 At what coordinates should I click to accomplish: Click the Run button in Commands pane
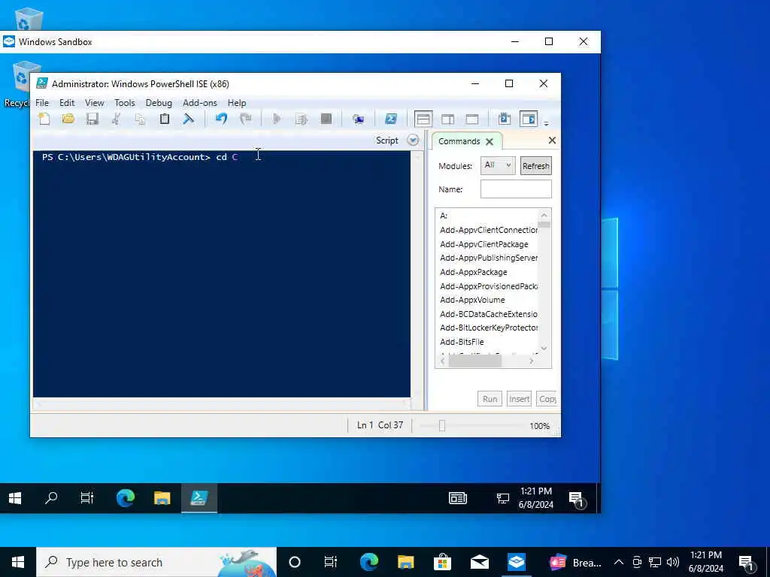490,399
